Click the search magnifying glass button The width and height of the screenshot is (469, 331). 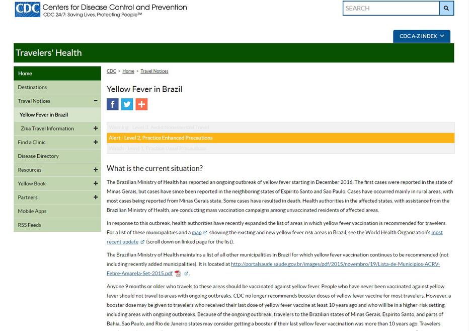point(446,8)
